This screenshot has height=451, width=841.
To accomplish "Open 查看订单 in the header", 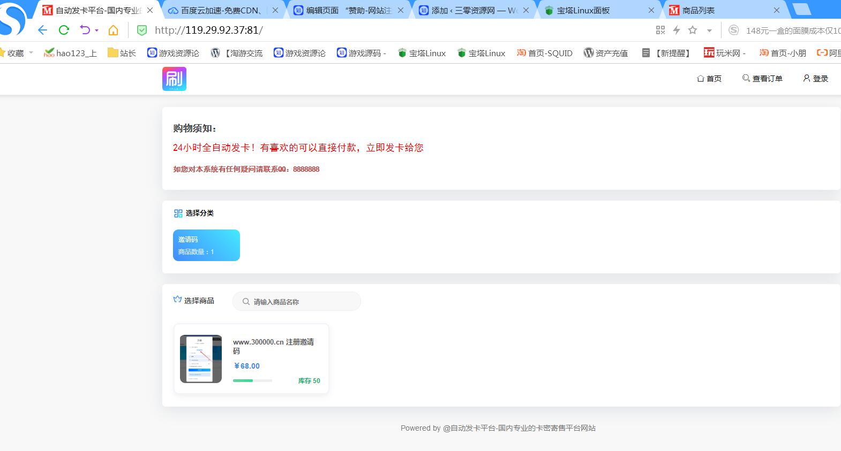I will [762, 79].
